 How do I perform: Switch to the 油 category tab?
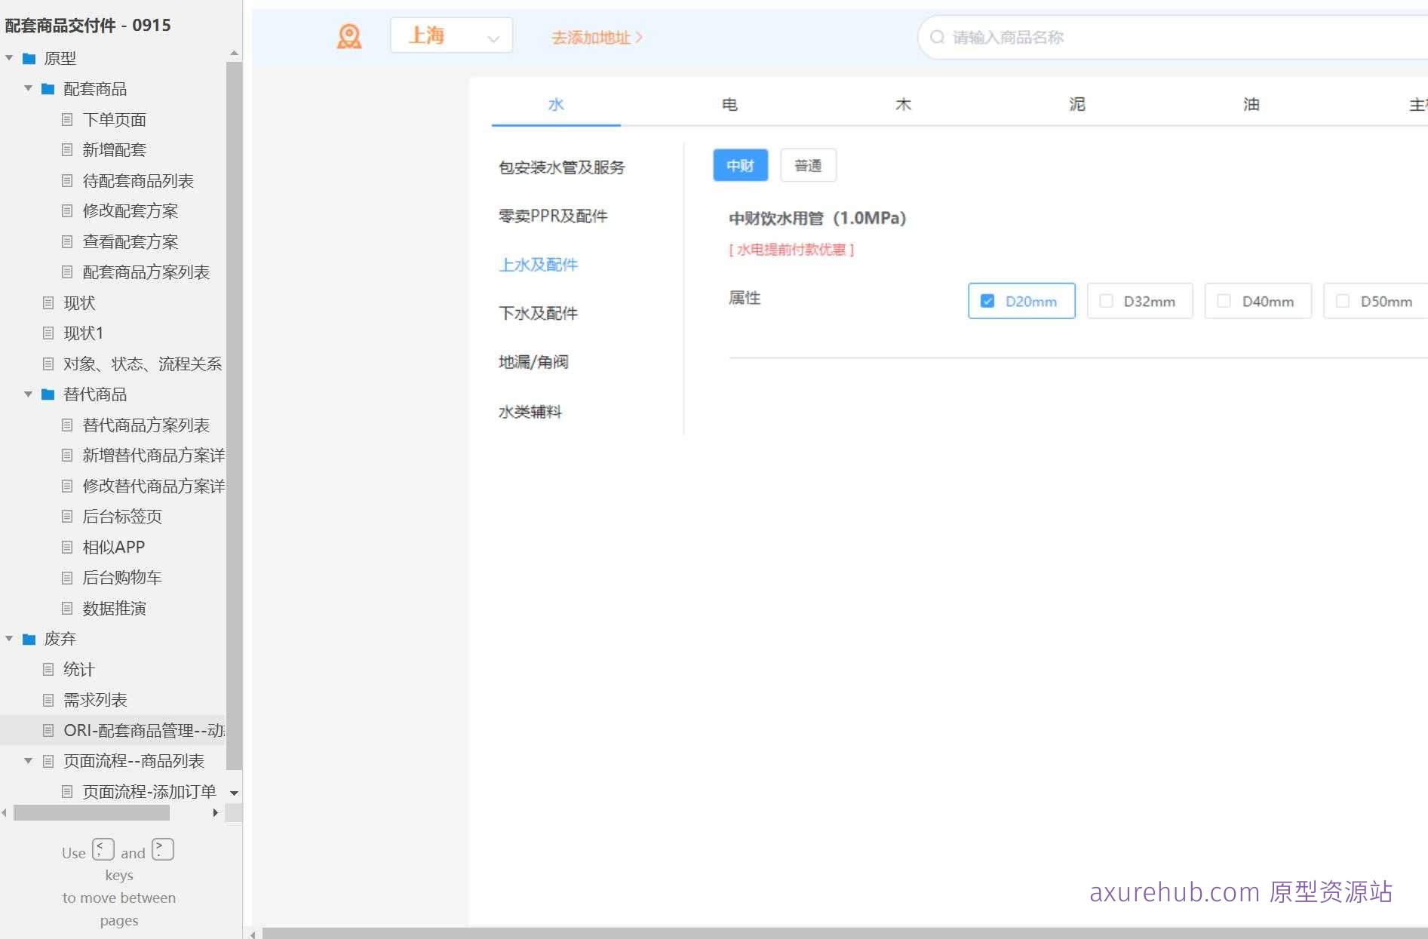tap(1251, 105)
